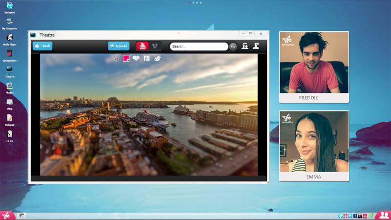The width and height of the screenshot is (391, 220).
Task: Share the video via Facebook icon
Action: pyautogui.click(x=147, y=58)
